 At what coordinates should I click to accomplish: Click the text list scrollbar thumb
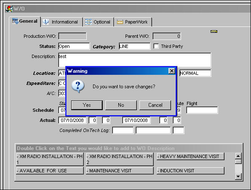(238, 161)
